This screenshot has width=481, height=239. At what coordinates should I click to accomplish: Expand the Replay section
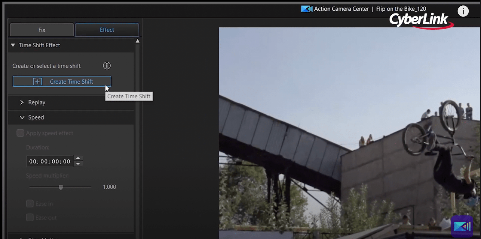point(22,103)
